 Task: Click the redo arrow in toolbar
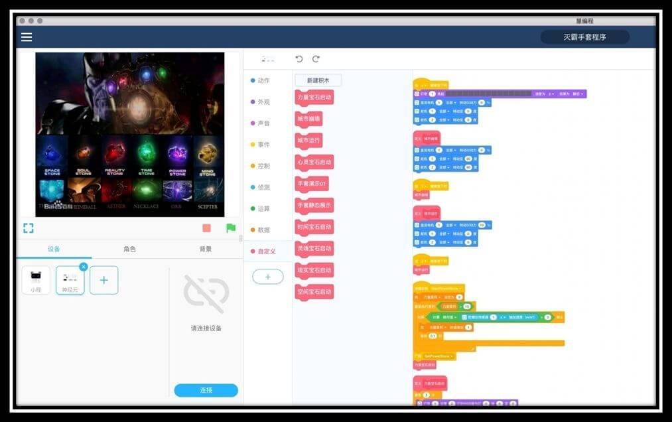316,59
